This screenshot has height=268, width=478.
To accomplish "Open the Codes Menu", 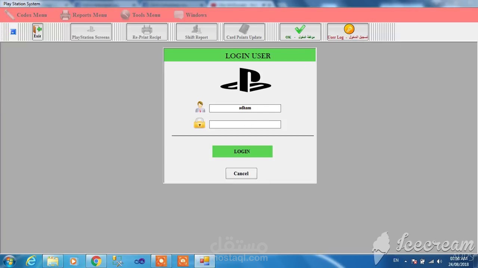I will tap(32, 15).
